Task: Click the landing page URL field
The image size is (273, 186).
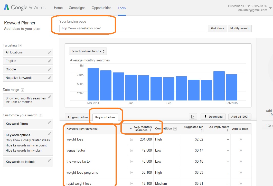Action: coord(133,28)
